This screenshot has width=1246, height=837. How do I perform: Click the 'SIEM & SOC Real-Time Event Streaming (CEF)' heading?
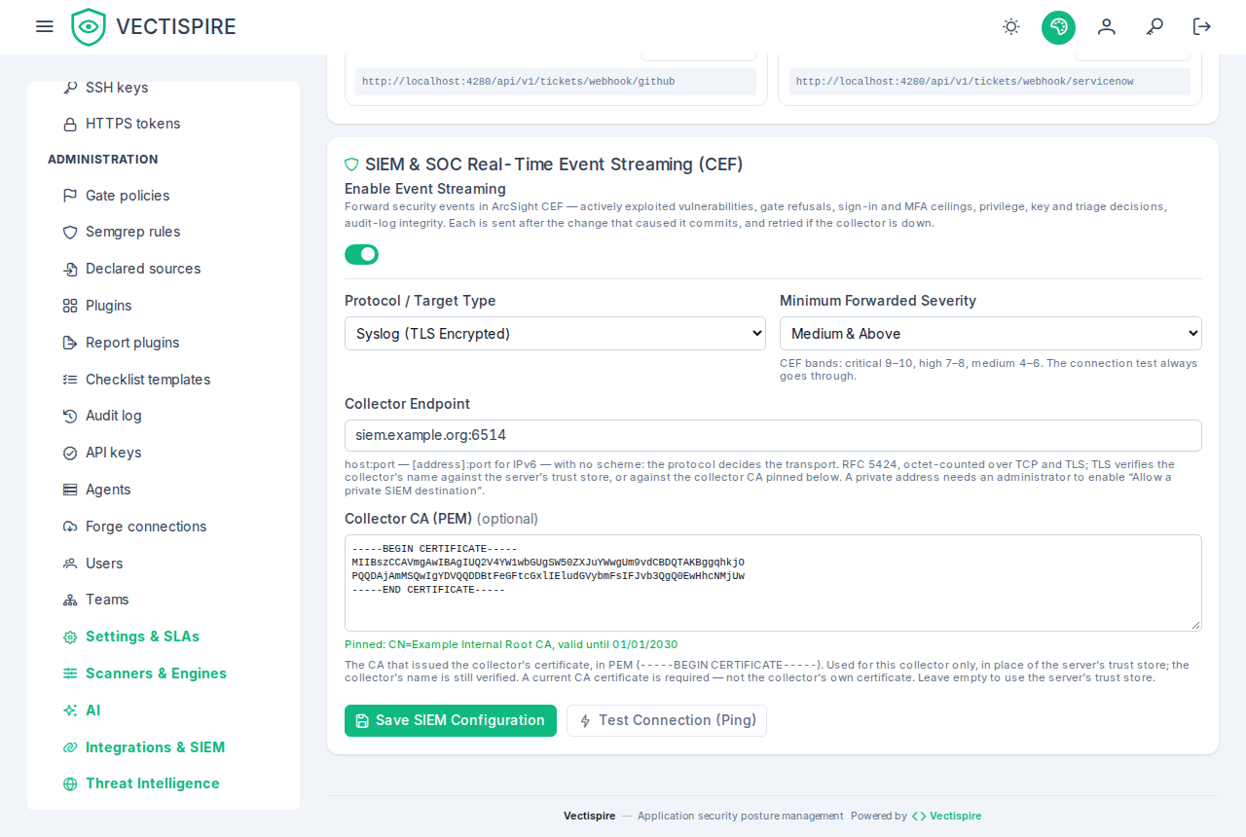554,164
